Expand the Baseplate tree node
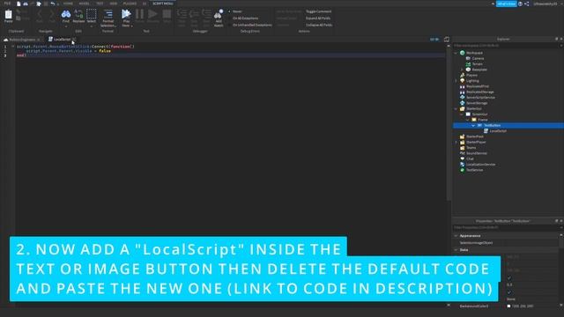The width and height of the screenshot is (564, 317). tap(462, 70)
